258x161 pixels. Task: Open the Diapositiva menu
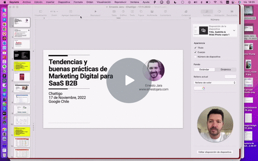point(64,2)
